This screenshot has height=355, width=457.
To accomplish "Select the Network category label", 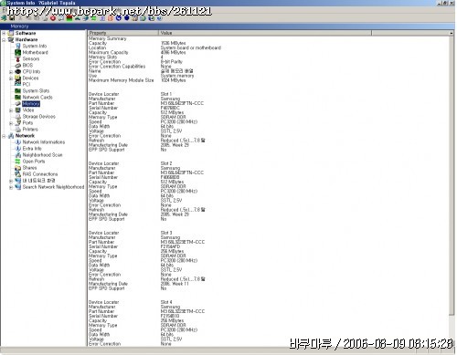I will (25, 136).
